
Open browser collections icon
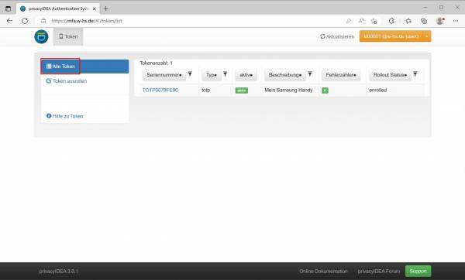click(x=424, y=21)
